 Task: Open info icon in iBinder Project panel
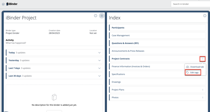[x=95, y=16]
